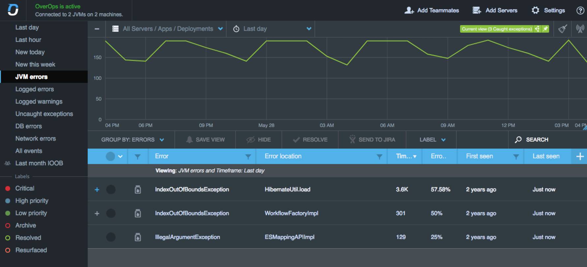This screenshot has width=587, height=267.
Task: Filter by the Critical label
Action: point(25,188)
